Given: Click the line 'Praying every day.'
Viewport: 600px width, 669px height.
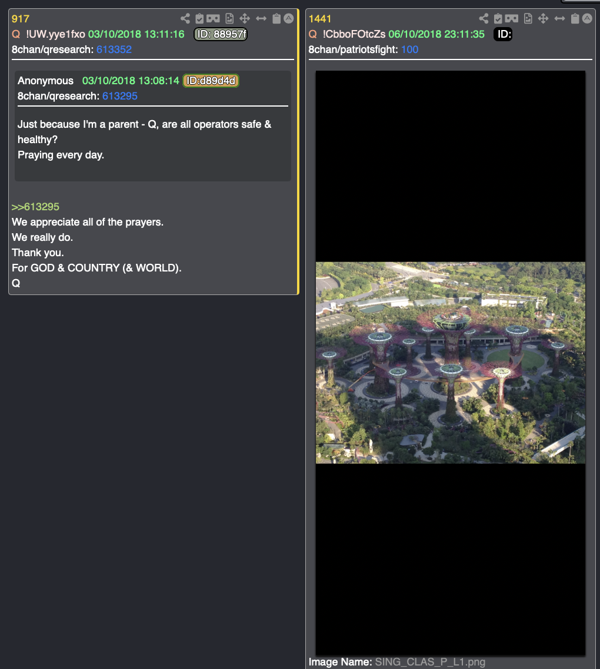Looking at the screenshot, I should (61, 155).
